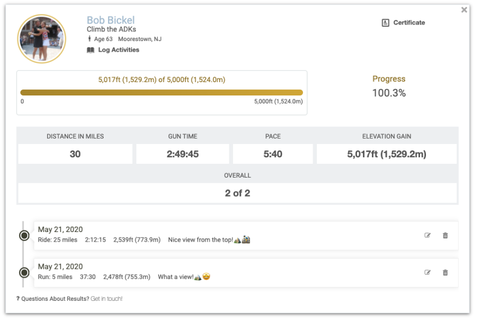The height and width of the screenshot is (328, 481).
Task: Click the 2 of 2 overall rank
Action: click(x=237, y=193)
